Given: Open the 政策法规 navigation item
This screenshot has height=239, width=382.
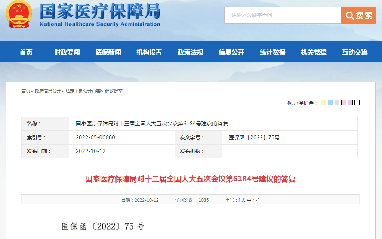Looking at the screenshot, I should [190, 52].
